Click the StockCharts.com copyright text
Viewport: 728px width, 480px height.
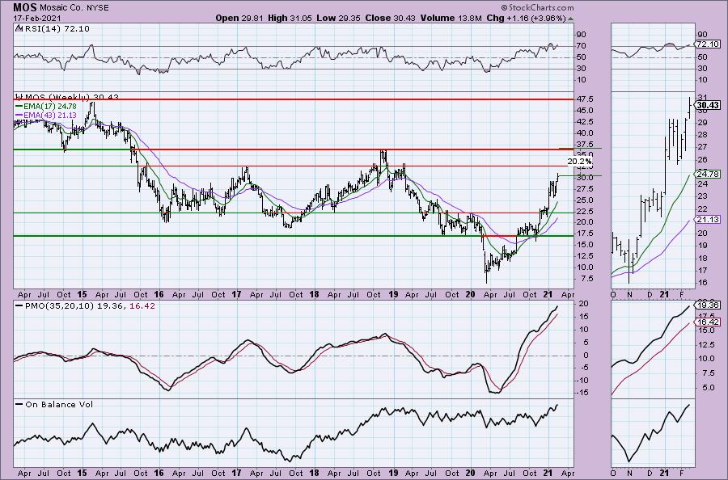(x=537, y=7)
